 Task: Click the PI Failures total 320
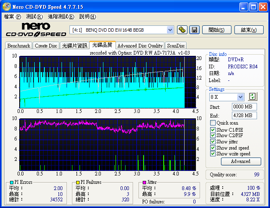pos(125,200)
